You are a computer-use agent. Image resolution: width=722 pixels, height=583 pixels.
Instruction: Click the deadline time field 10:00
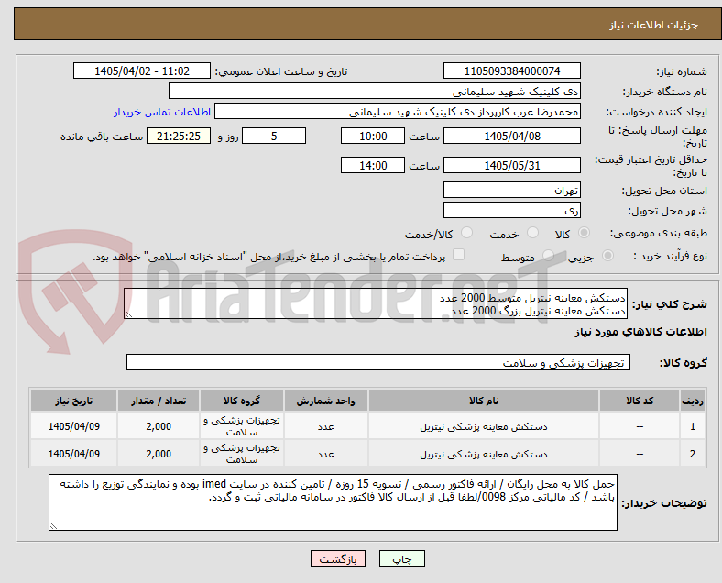point(373,137)
